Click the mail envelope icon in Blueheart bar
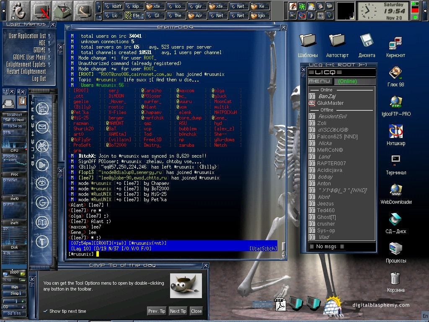Screen dimensions: 429x322 point(42,127)
